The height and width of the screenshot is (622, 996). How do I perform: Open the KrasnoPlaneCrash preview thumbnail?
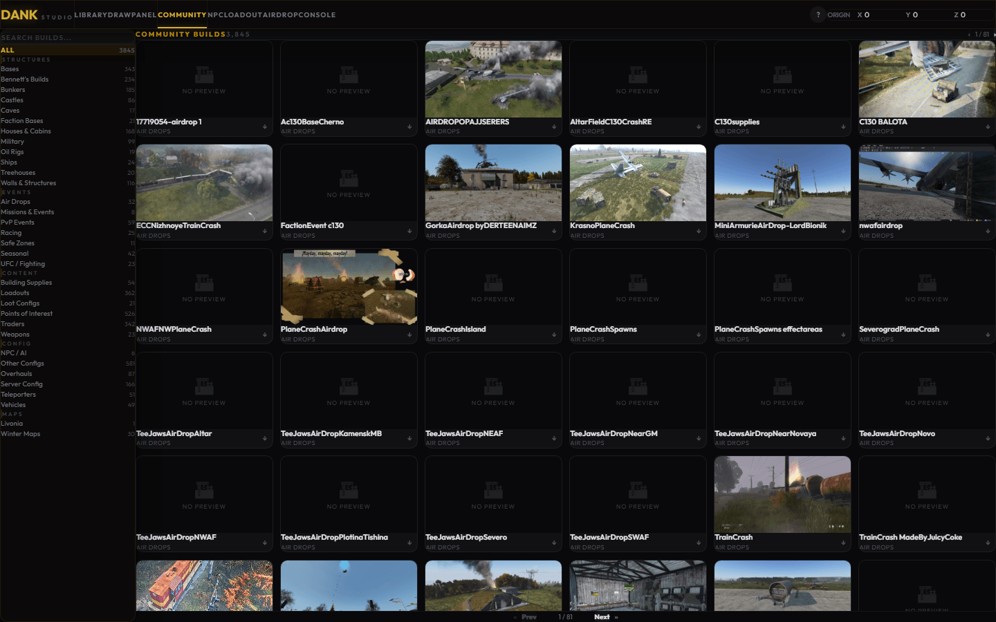pos(638,183)
